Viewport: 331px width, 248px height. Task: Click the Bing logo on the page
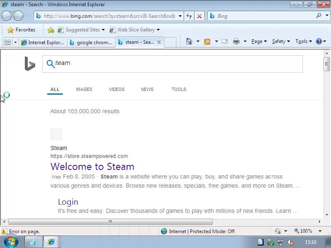point(30,64)
